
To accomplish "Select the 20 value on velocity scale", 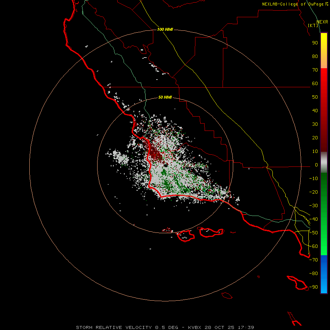I will 315,137.
